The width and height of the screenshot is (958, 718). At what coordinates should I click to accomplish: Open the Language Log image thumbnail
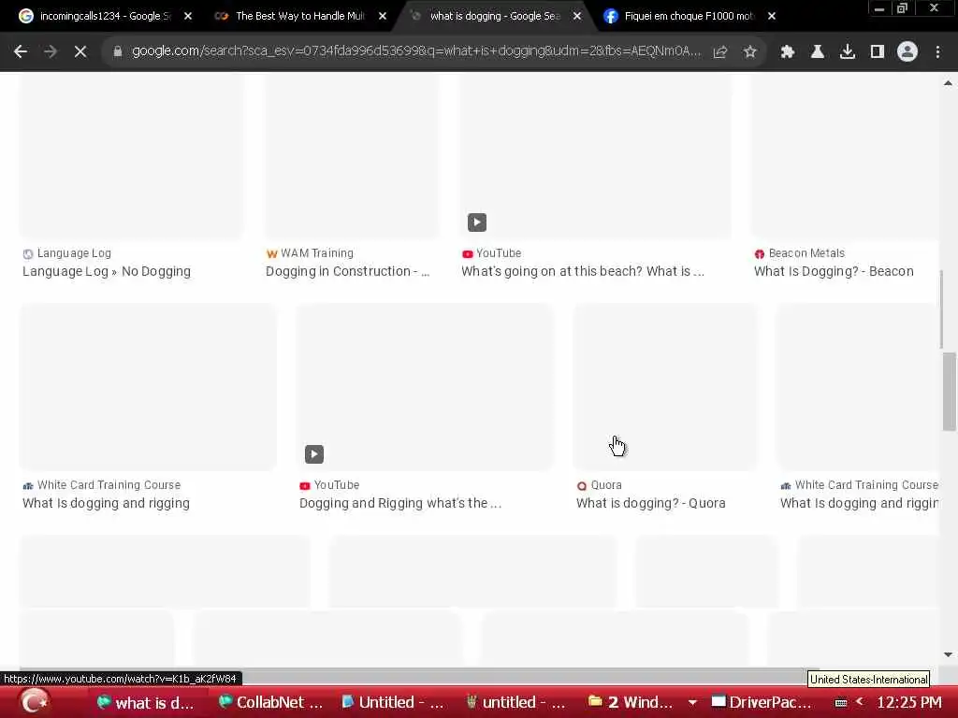click(x=132, y=156)
